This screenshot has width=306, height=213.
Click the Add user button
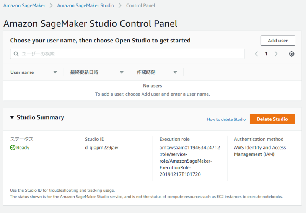278,41
